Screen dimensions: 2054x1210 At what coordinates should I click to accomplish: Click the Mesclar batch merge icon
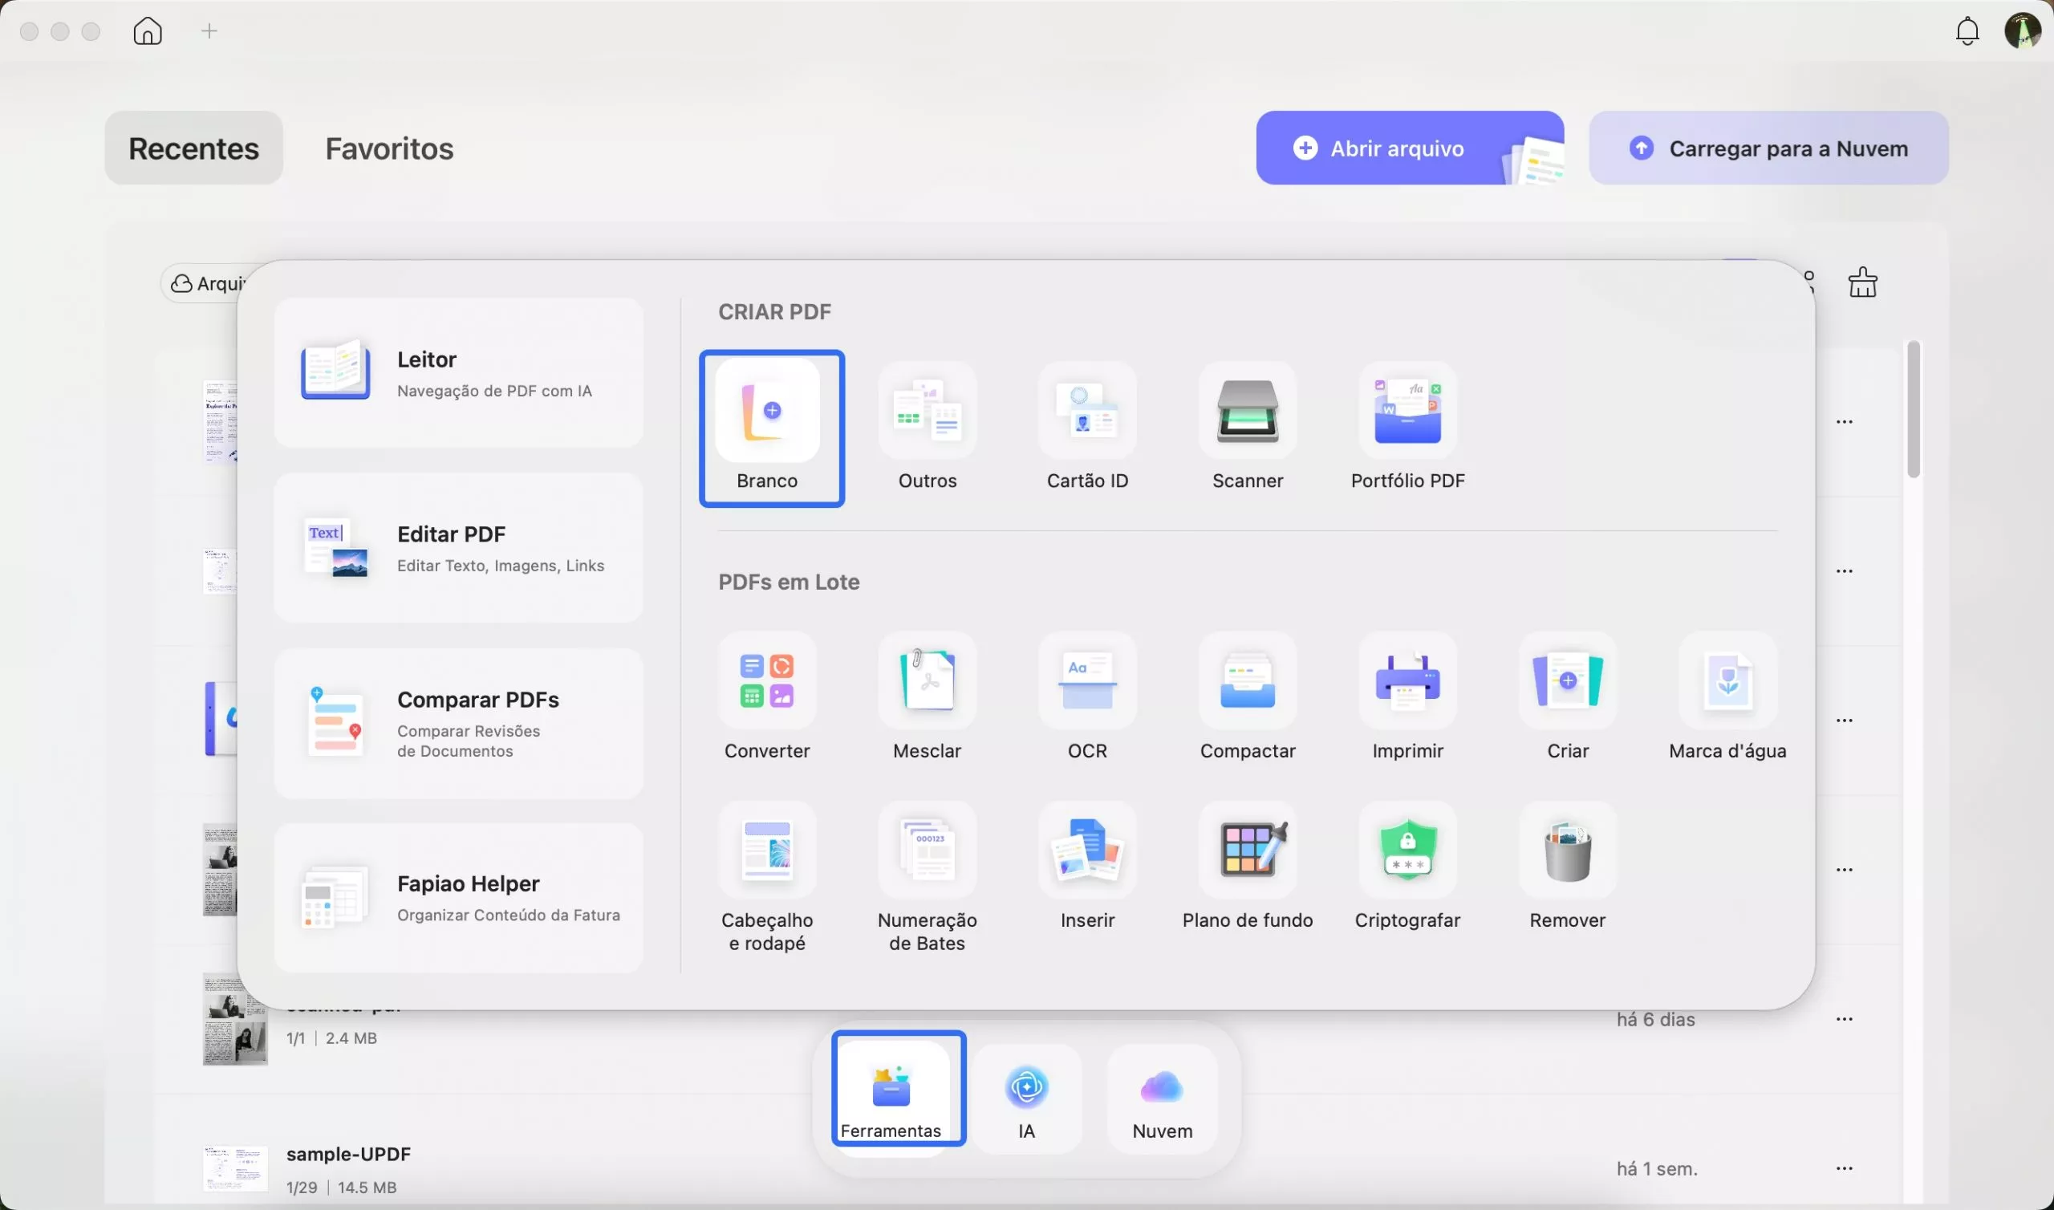coord(927,682)
